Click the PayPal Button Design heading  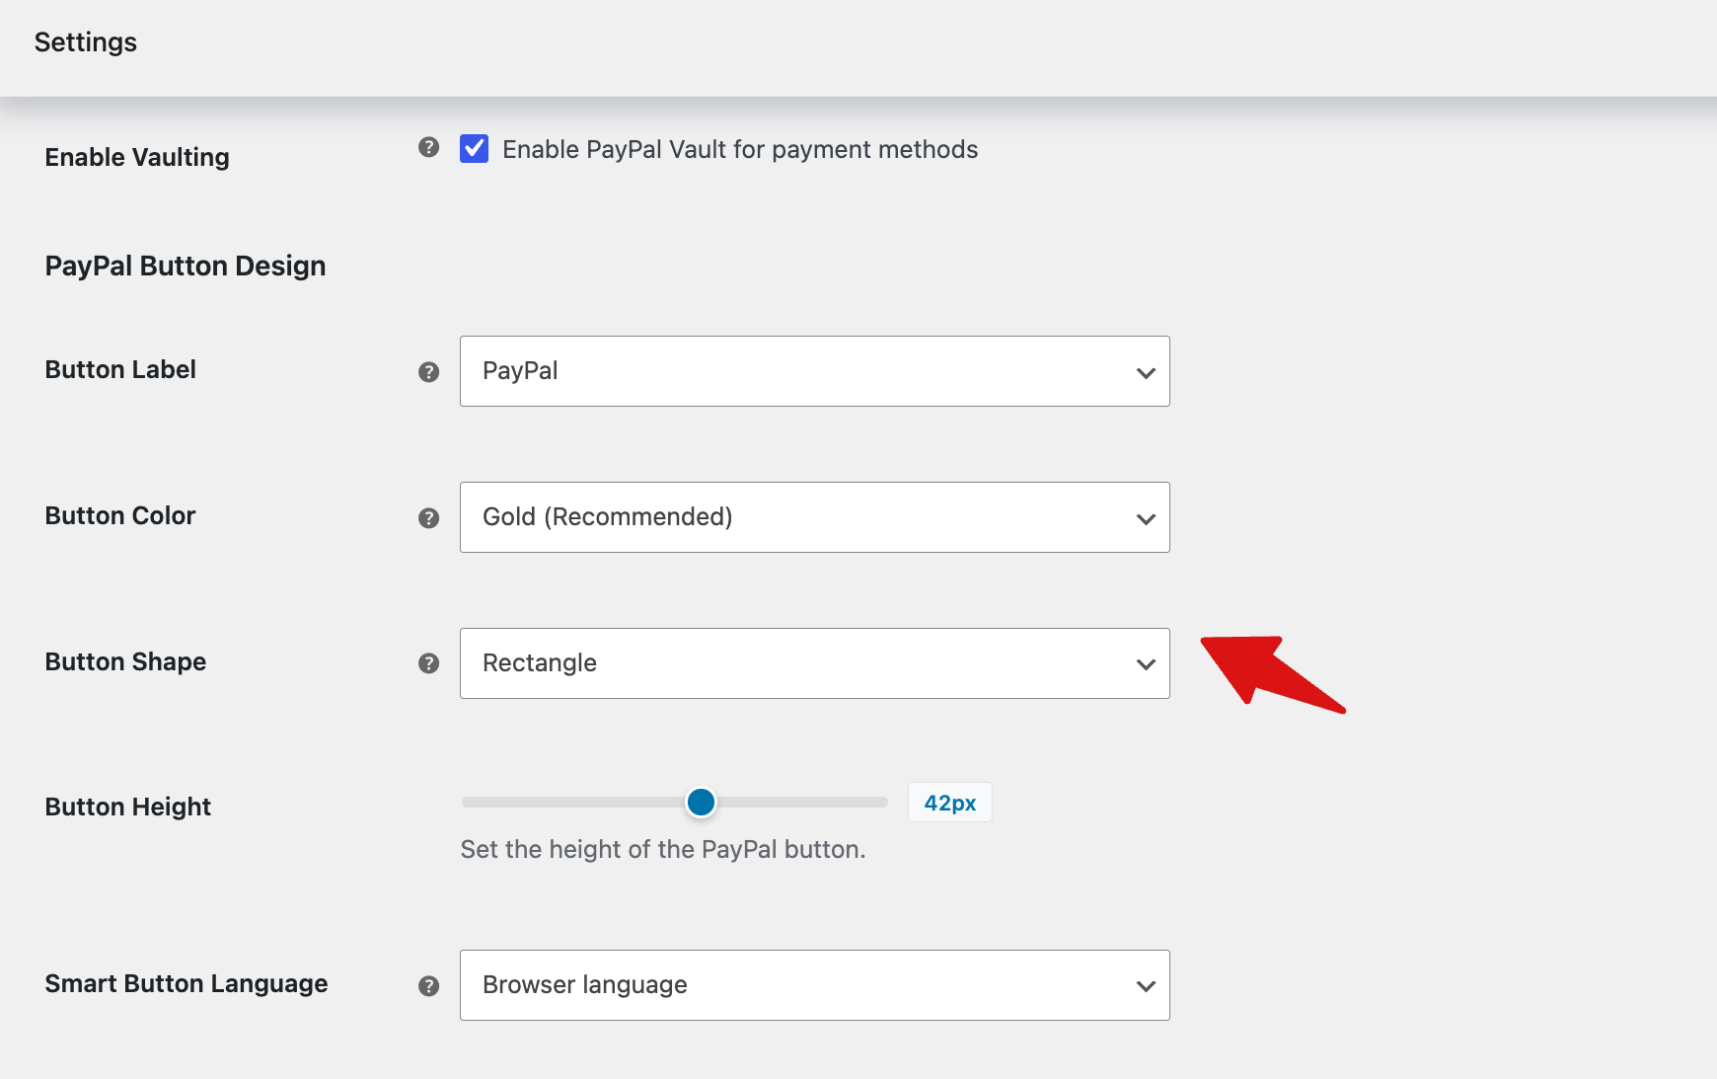(186, 267)
